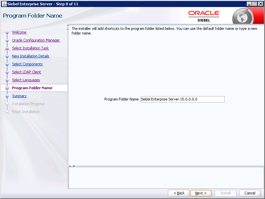The width and height of the screenshot is (265, 199).
Task: Collapse the left navigation pane arrow
Action: pyautogui.click(x=68, y=26)
